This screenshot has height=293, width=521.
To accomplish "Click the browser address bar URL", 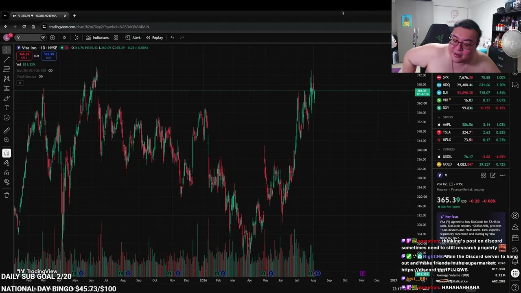I will pos(99,26).
